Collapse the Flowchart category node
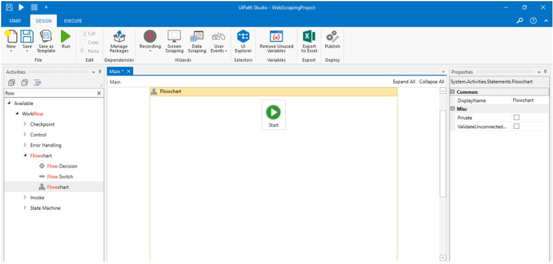 pyautogui.click(x=25, y=155)
